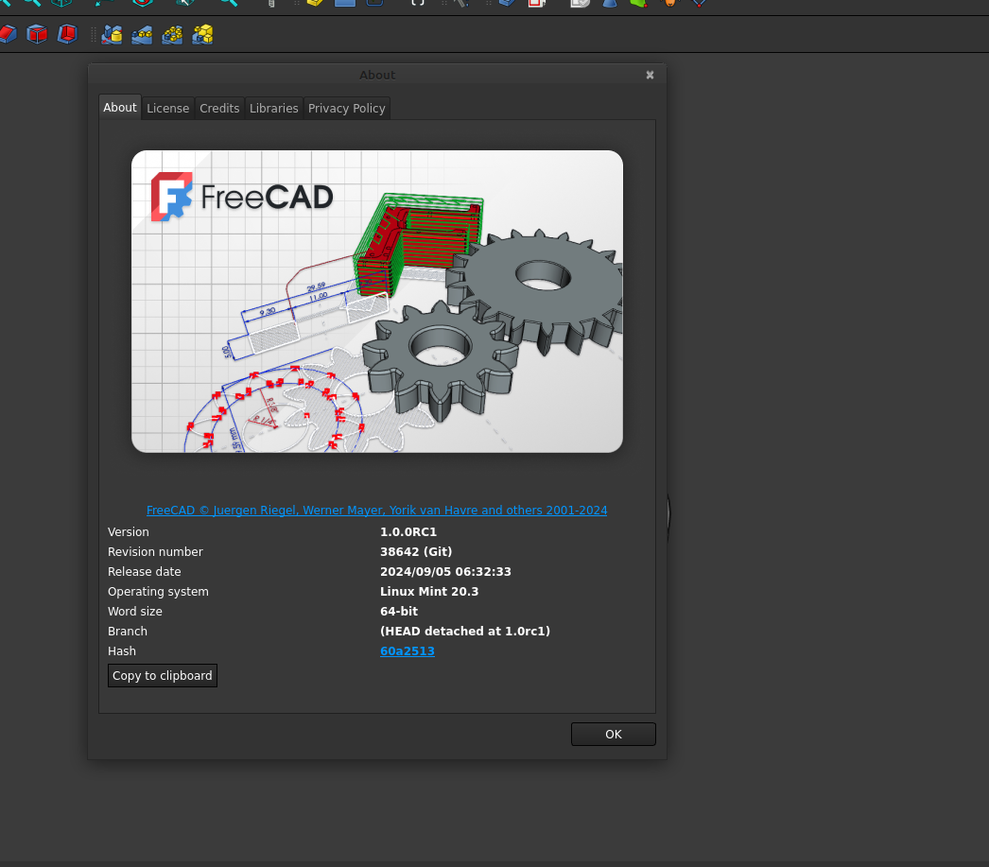
Task: Select the version value 1.0.0RC1
Action: click(408, 531)
